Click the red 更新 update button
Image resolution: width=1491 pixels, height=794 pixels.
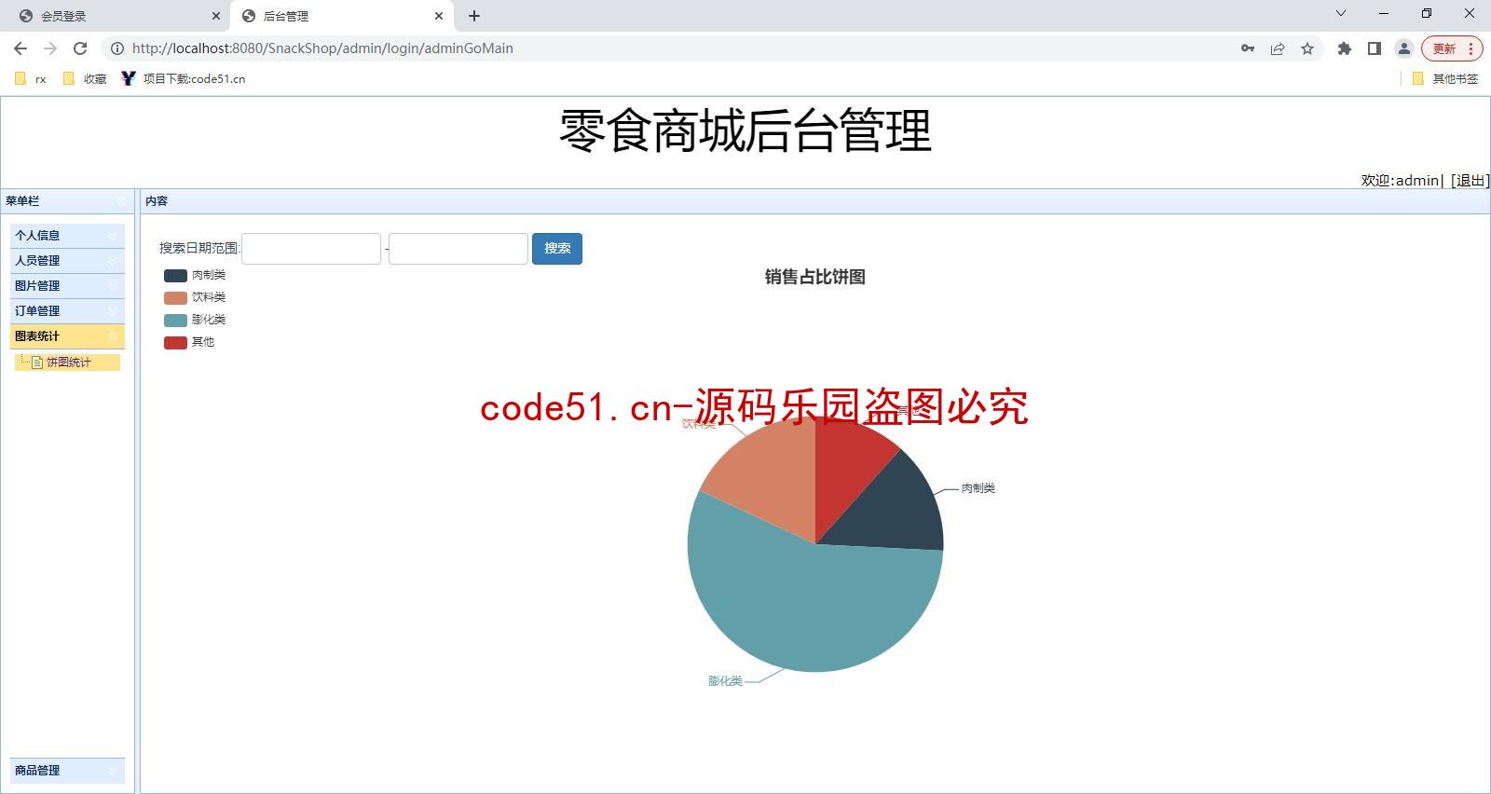pos(1444,48)
